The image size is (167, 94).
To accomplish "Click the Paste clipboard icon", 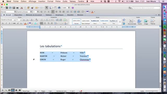I will coord(29,8).
